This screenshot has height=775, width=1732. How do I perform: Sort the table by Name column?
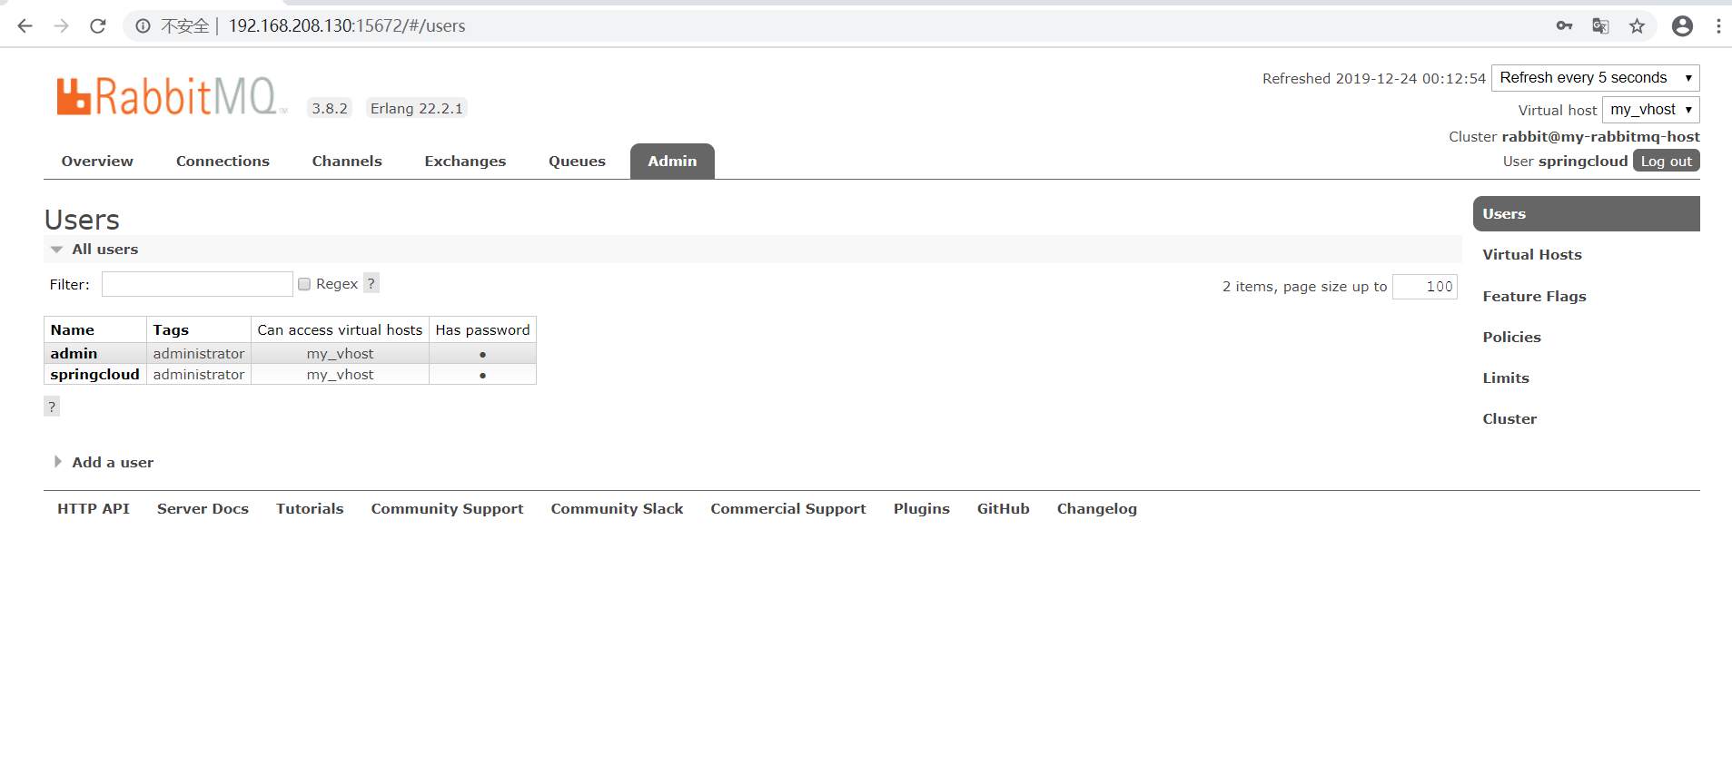tap(72, 330)
